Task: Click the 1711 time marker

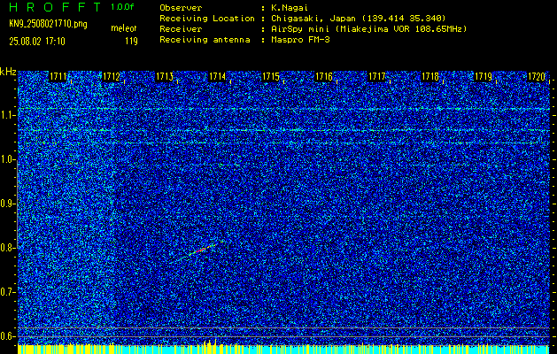Action: click(x=58, y=76)
